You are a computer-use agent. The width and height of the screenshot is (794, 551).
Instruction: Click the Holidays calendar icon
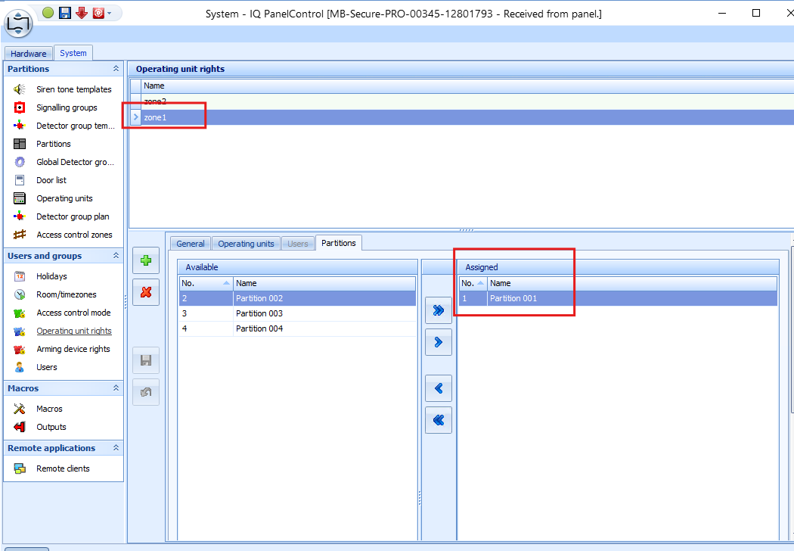point(19,276)
